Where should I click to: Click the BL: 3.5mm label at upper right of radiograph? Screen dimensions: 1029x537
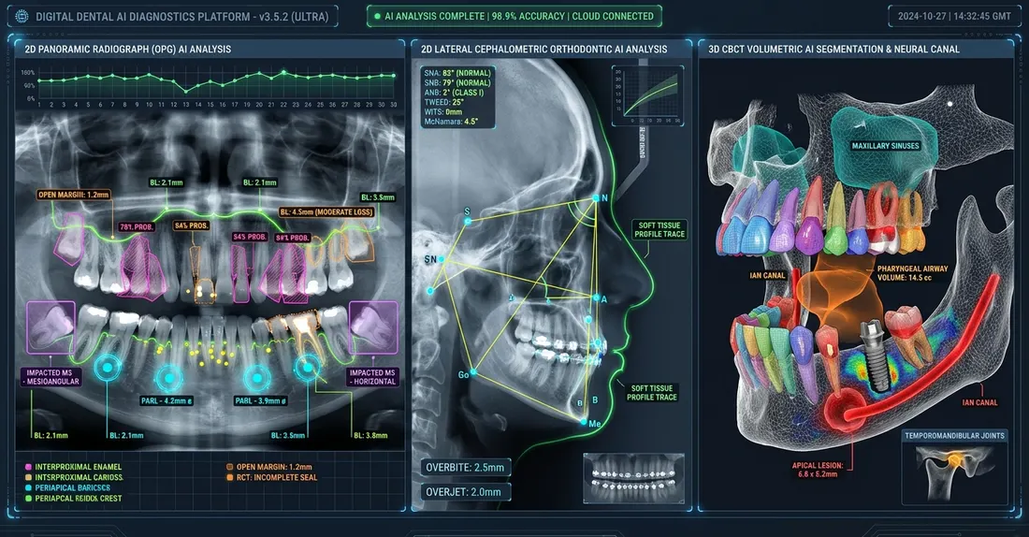[378, 197]
